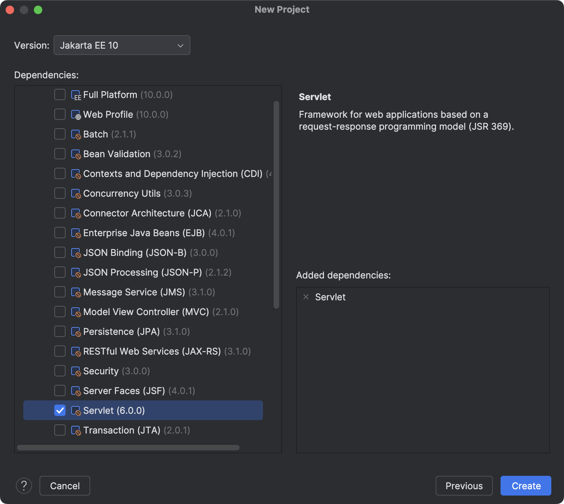Enable the Web Profile checkbox

(x=60, y=114)
